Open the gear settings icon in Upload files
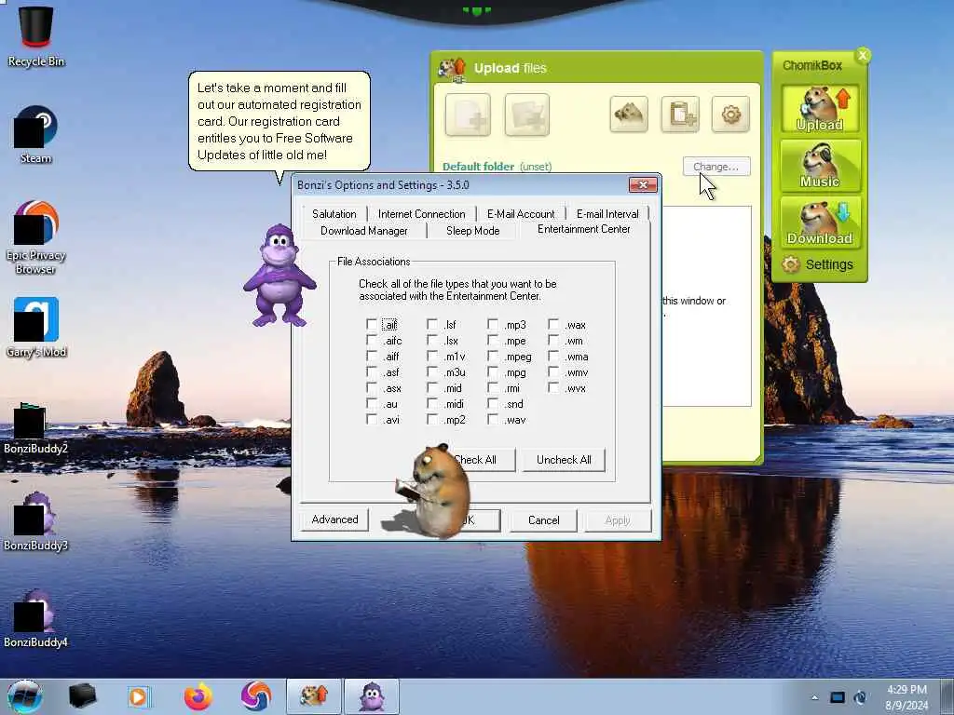Viewport: 954px width, 715px height. 730,114
